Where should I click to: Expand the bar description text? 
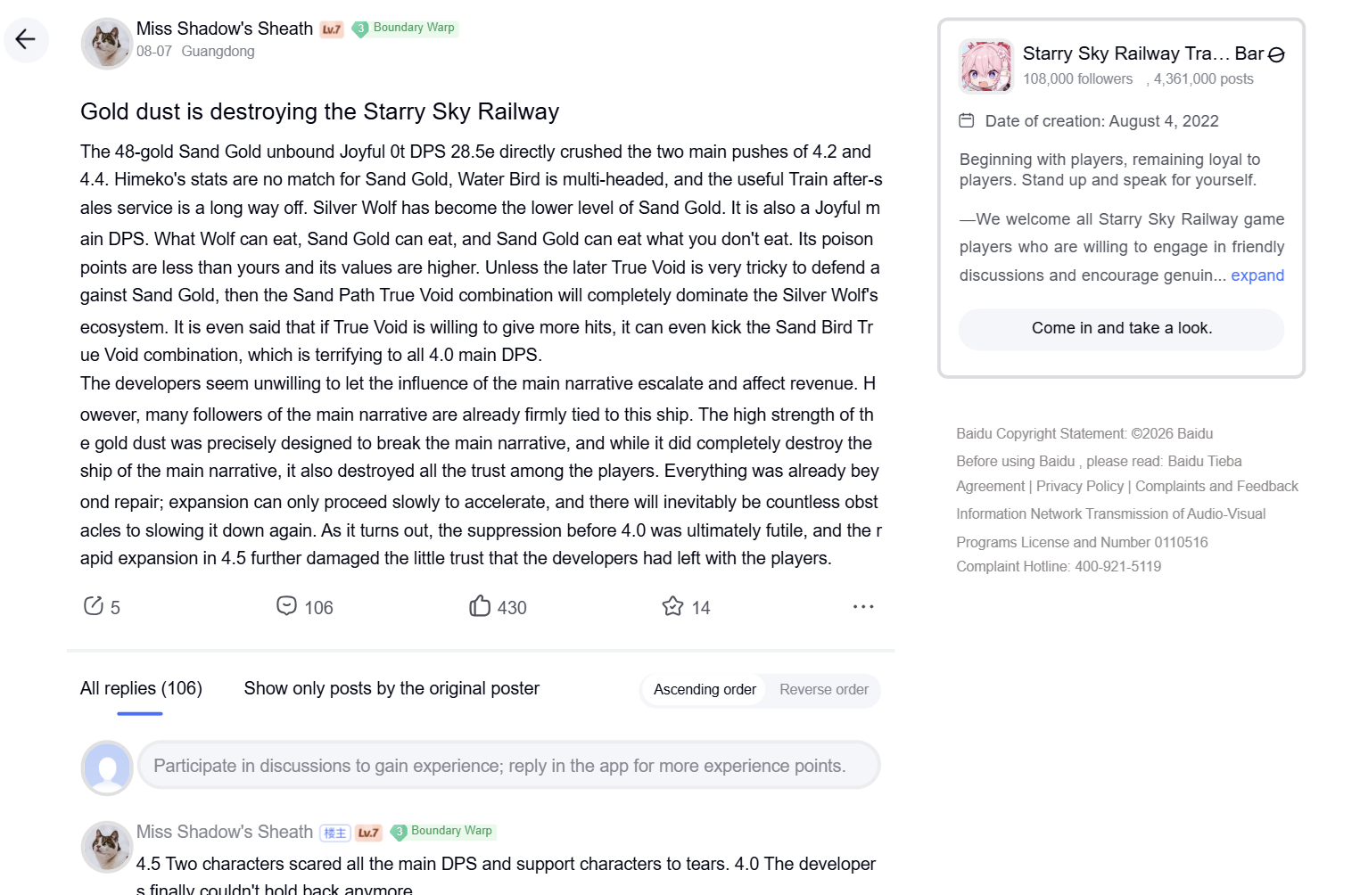[x=1257, y=275]
